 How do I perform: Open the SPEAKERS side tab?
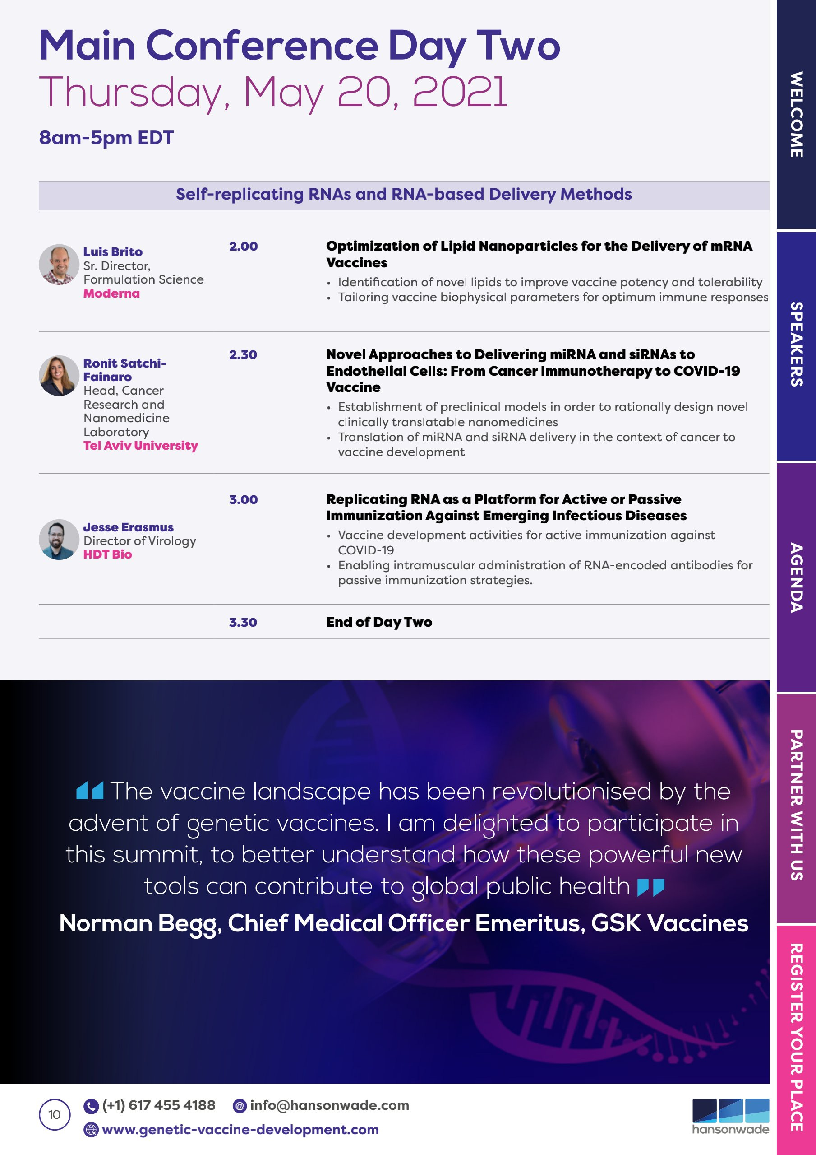tap(797, 345)
